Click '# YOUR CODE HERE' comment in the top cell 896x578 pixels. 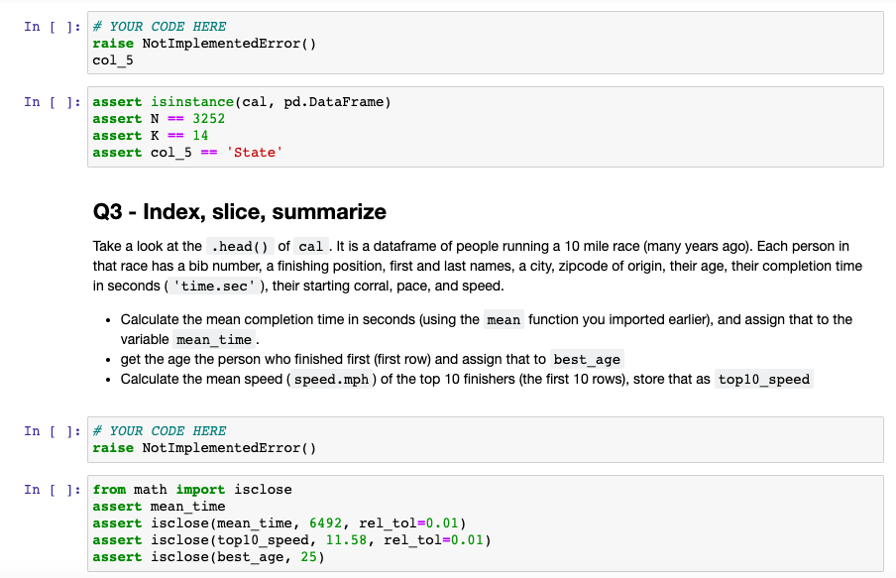tap(160, 27)
